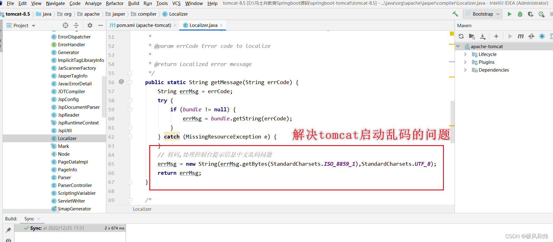
Task: Run the selected Maven build
Action: click(x=510, y=36)
